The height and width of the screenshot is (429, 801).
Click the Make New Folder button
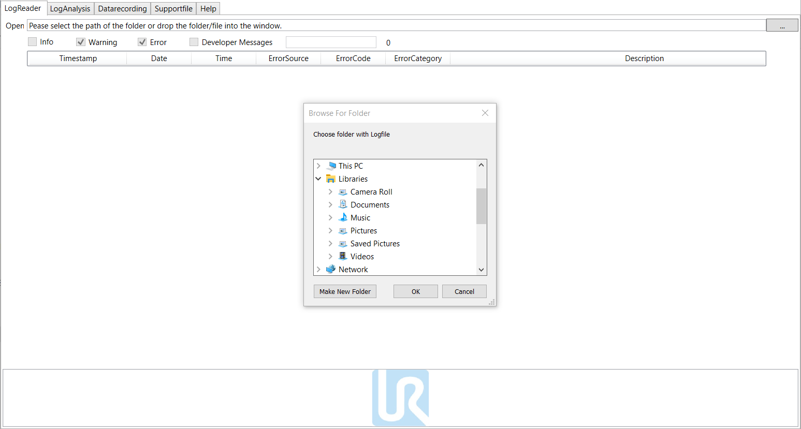pyautogui.click(x=345, y=291)
